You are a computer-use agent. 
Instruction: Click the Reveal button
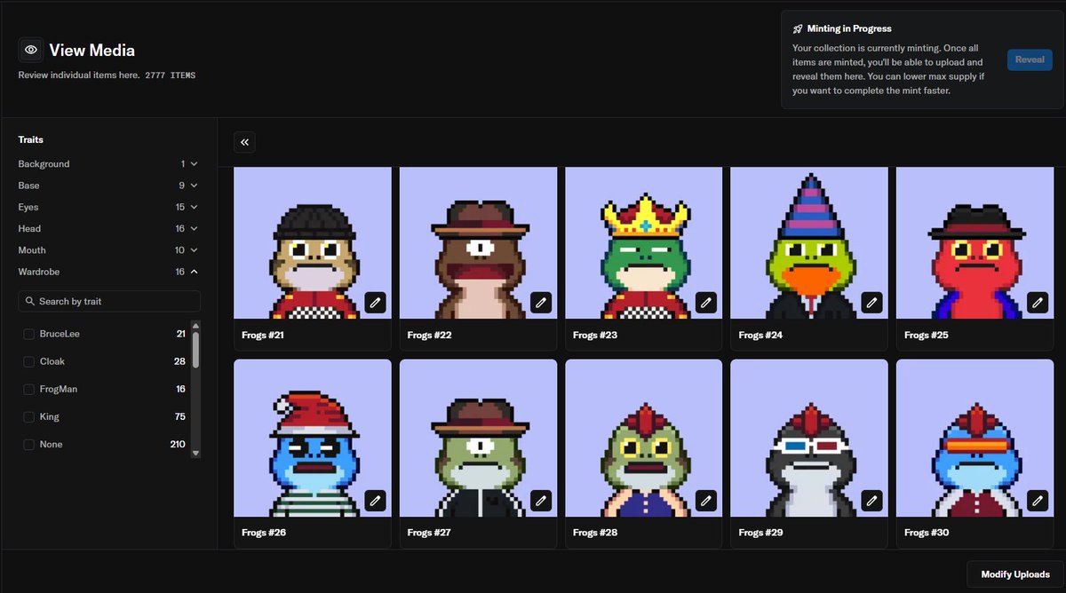coord(1030,59)
